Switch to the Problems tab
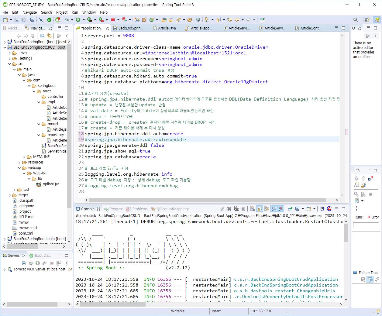 [x=137, y=209]
